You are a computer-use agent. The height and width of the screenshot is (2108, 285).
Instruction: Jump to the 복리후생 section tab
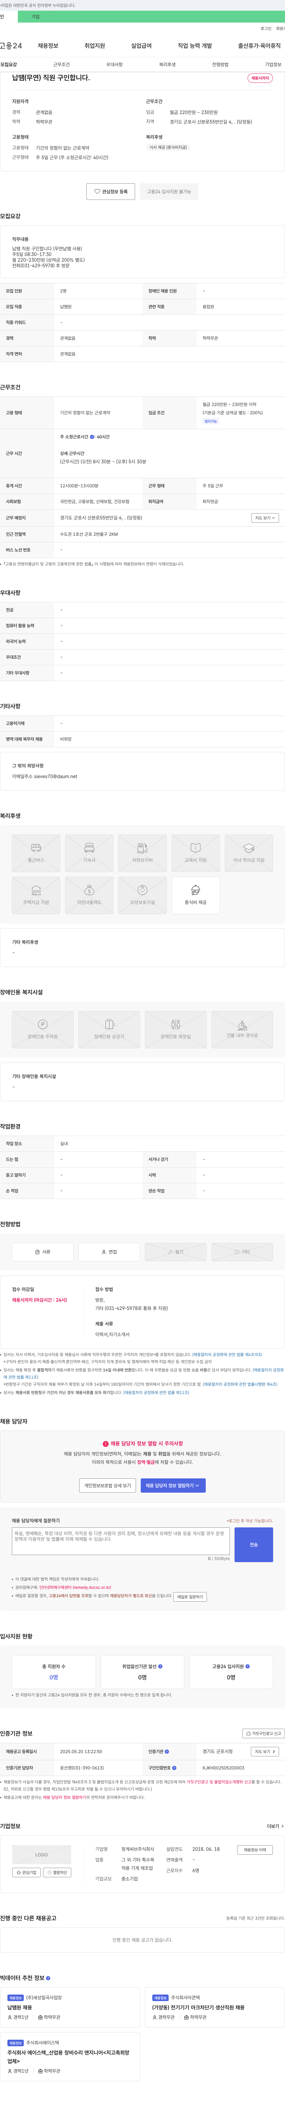pyautogui.click(x=167, y=65)
